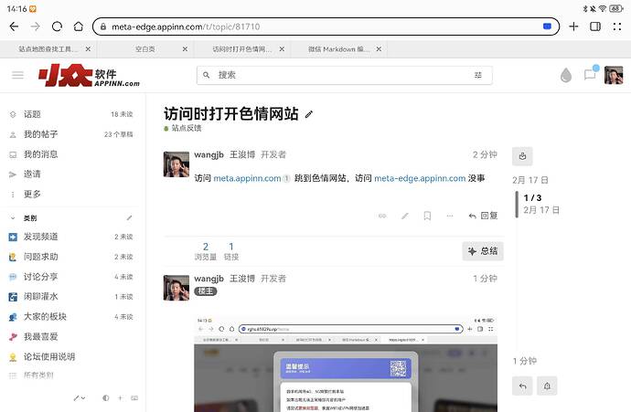This screenshot has height=412, width=631.
Task: Click the timeline scroller handle
Action: (517, 205)
